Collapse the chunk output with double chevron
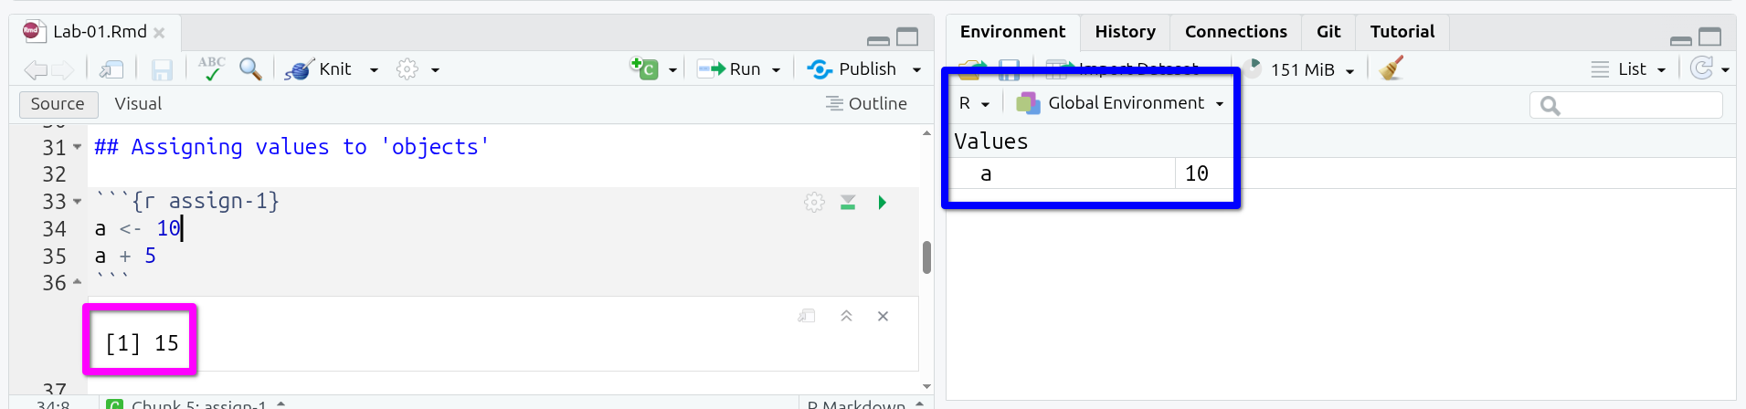The image size is (1746, 409). point(846,316)
